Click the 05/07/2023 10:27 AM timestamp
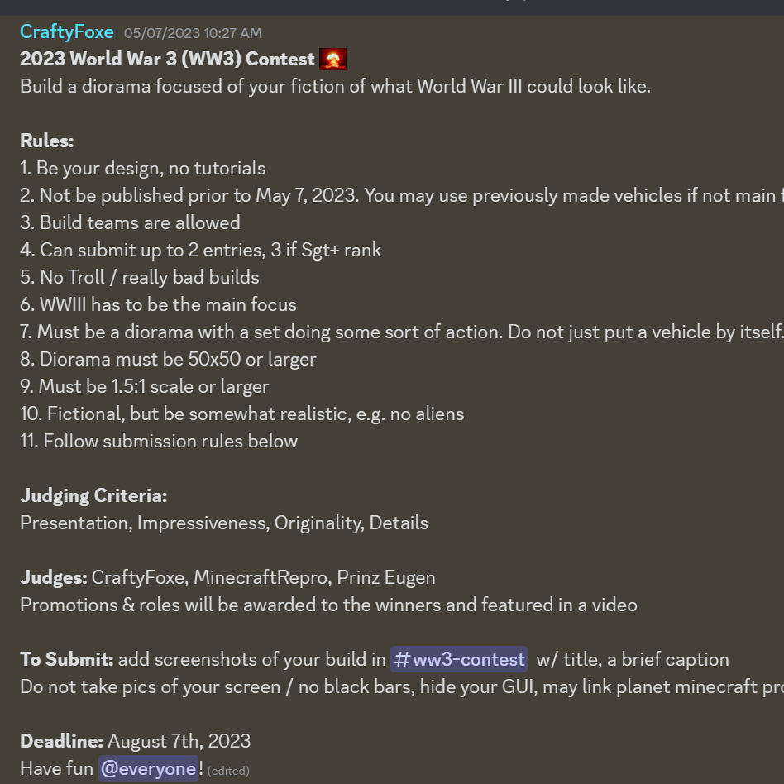 [x=193, y=33]
